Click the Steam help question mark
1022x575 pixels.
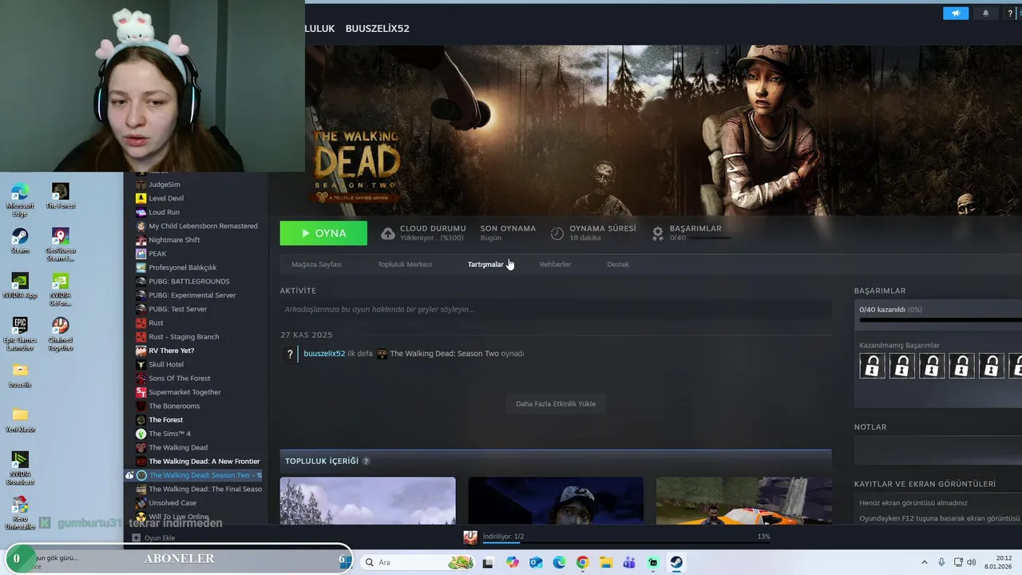tap(1011, 13)
